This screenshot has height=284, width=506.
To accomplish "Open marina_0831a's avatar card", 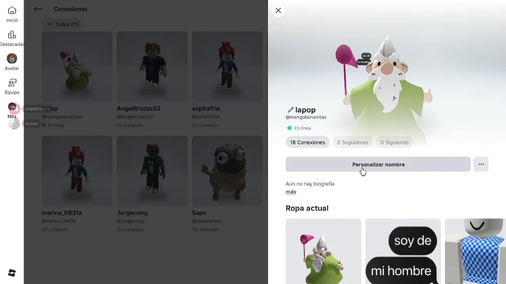I will [77, 170].
